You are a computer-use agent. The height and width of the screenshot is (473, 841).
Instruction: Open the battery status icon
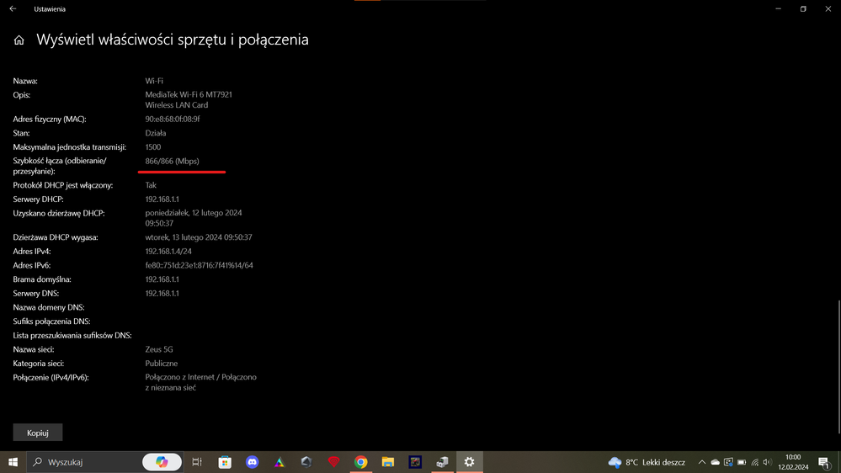coord(742,462)
